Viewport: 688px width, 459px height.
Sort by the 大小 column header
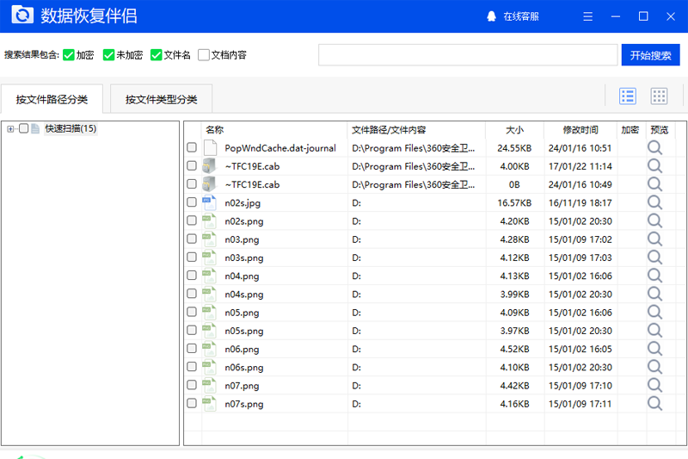pyautogui.click(x=514, y=130)
